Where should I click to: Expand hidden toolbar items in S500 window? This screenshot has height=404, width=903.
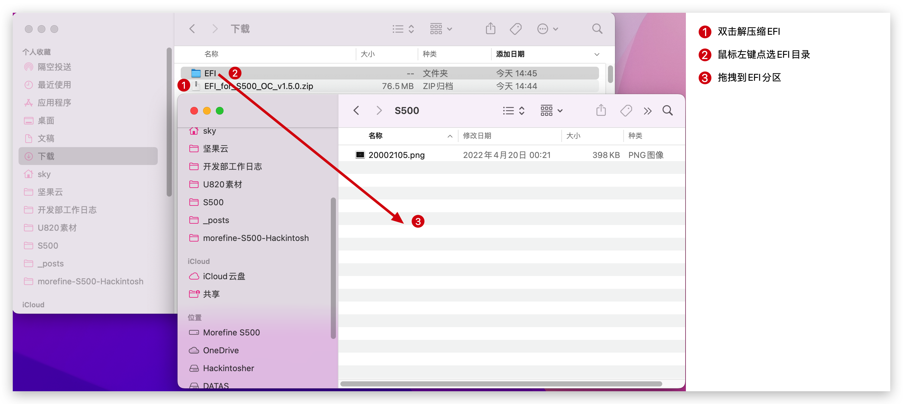[648, 111]
